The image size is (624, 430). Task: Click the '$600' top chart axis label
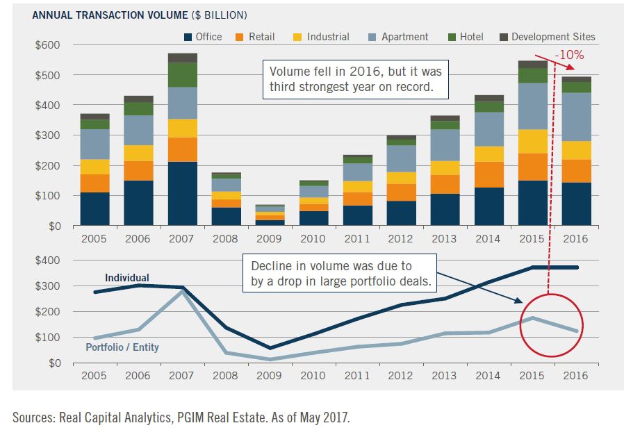pos(47,45)
